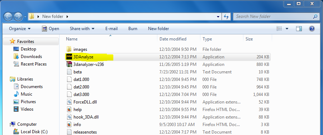Image resolution: width=323 pixels, height=135 pixels.
Task: Toggle the preview pane icon
Action: pos(299,29)
